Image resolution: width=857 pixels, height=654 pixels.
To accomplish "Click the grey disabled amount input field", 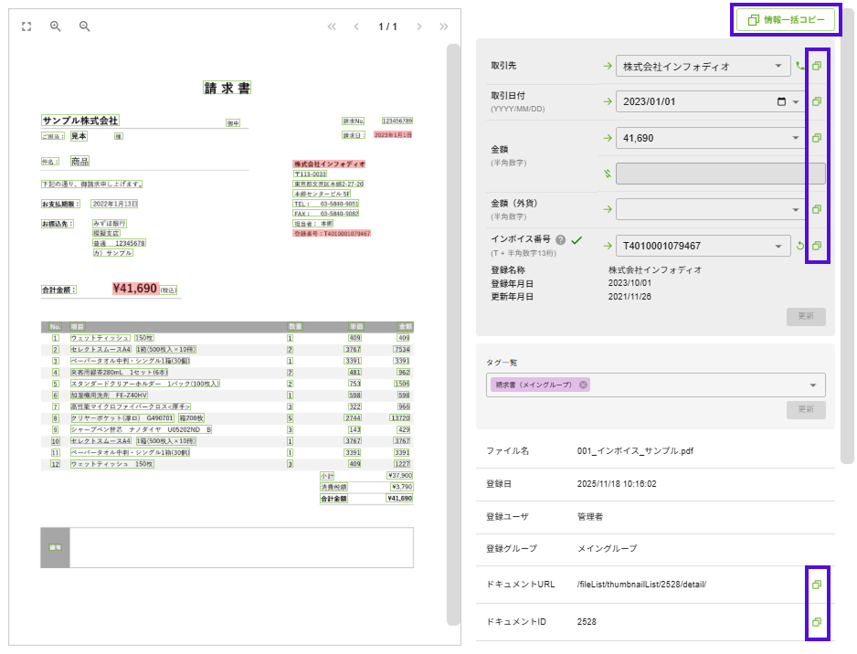I will pos(720,174).
